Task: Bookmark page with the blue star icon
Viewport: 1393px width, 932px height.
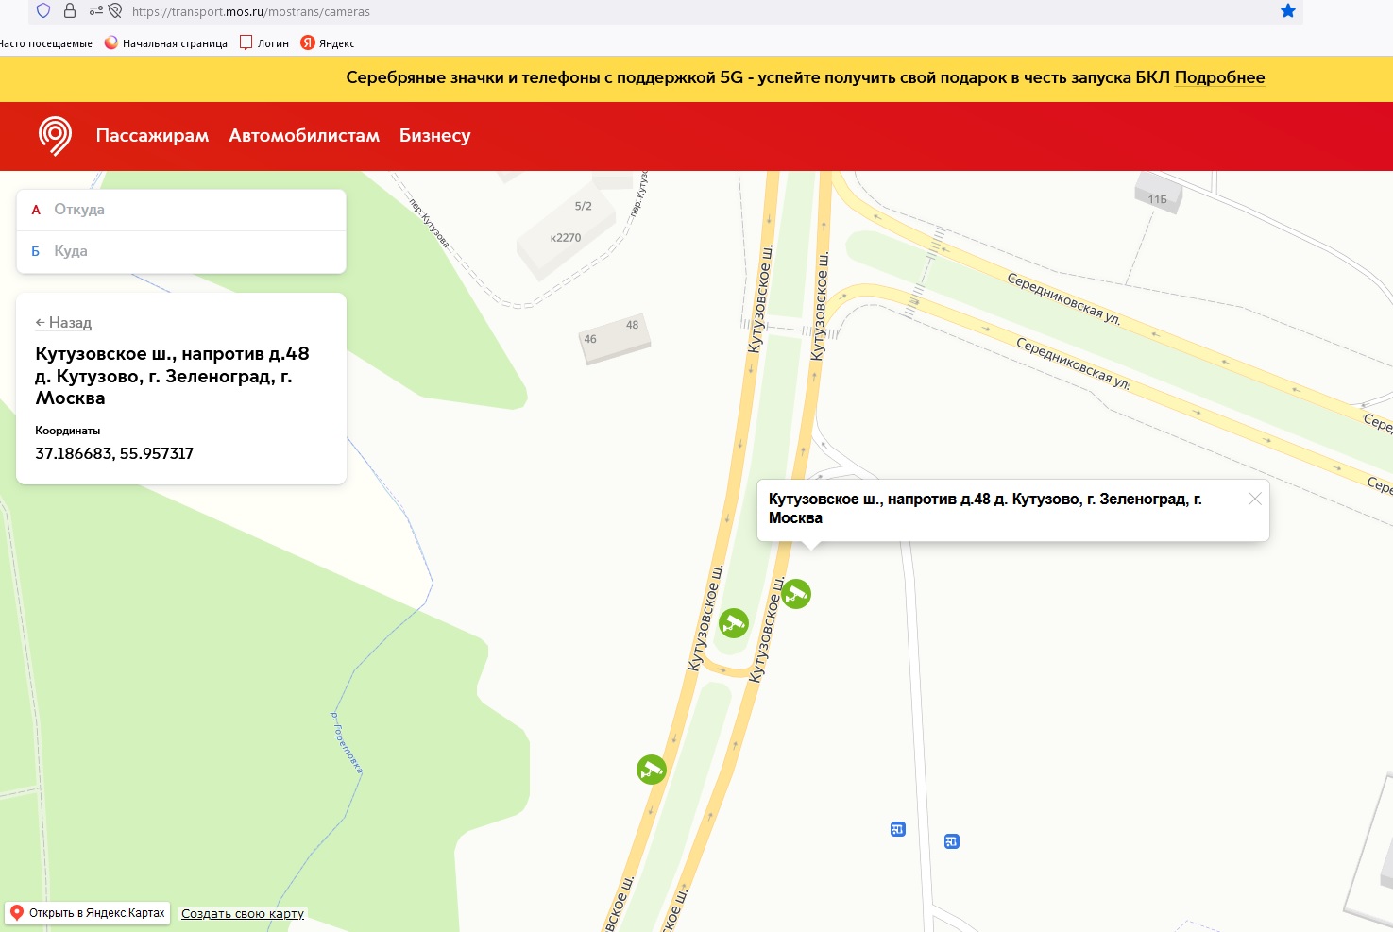Action: [x=1287, y=11]
